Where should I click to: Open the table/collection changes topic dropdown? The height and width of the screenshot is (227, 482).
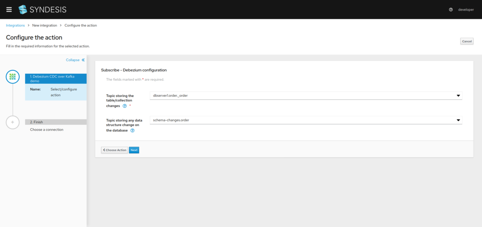(x=306, y=95)
